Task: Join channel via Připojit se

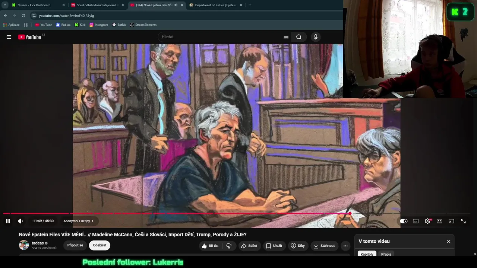Action: tap(75, 245)
